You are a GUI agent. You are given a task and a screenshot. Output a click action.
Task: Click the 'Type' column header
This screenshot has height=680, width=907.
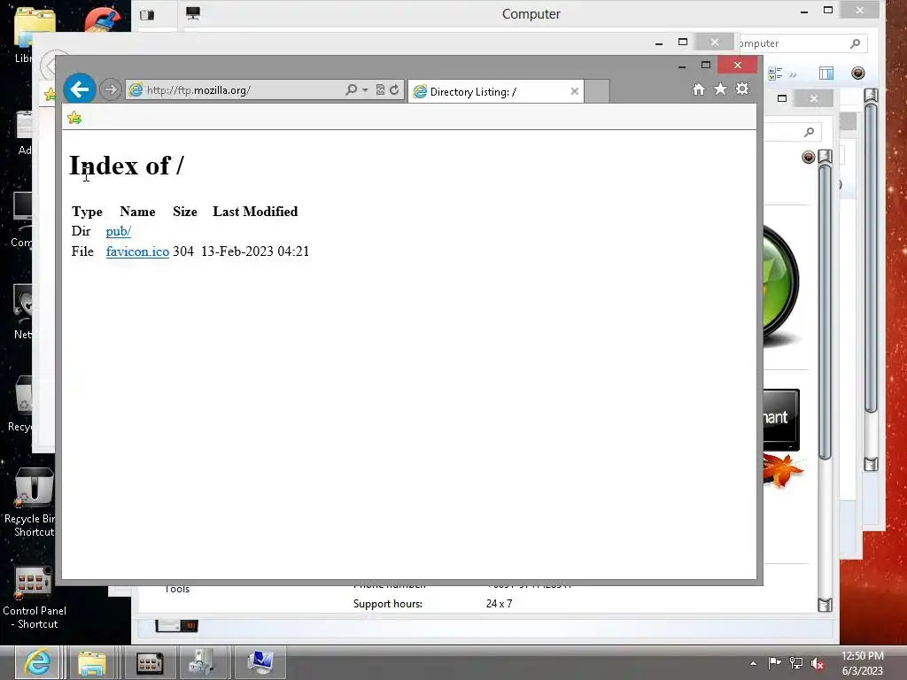87,212
